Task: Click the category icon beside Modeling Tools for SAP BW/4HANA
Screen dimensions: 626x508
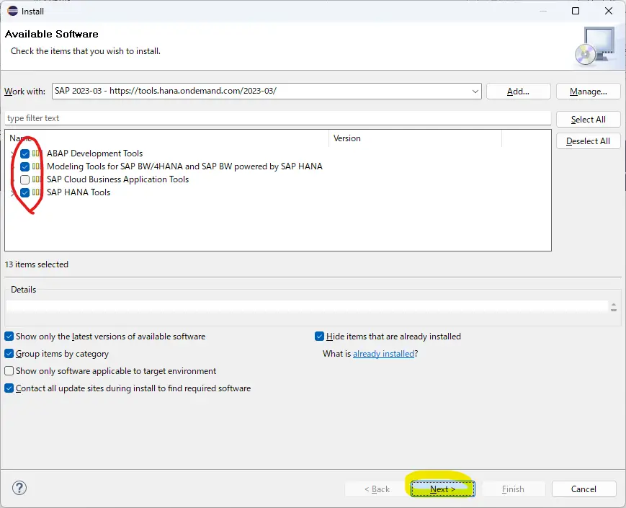Action: point(37,166)
